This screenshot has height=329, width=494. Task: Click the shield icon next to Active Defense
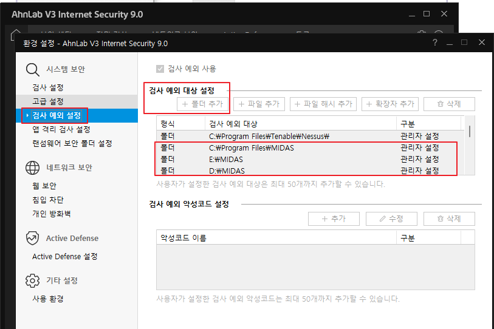[x=32, y=239]
